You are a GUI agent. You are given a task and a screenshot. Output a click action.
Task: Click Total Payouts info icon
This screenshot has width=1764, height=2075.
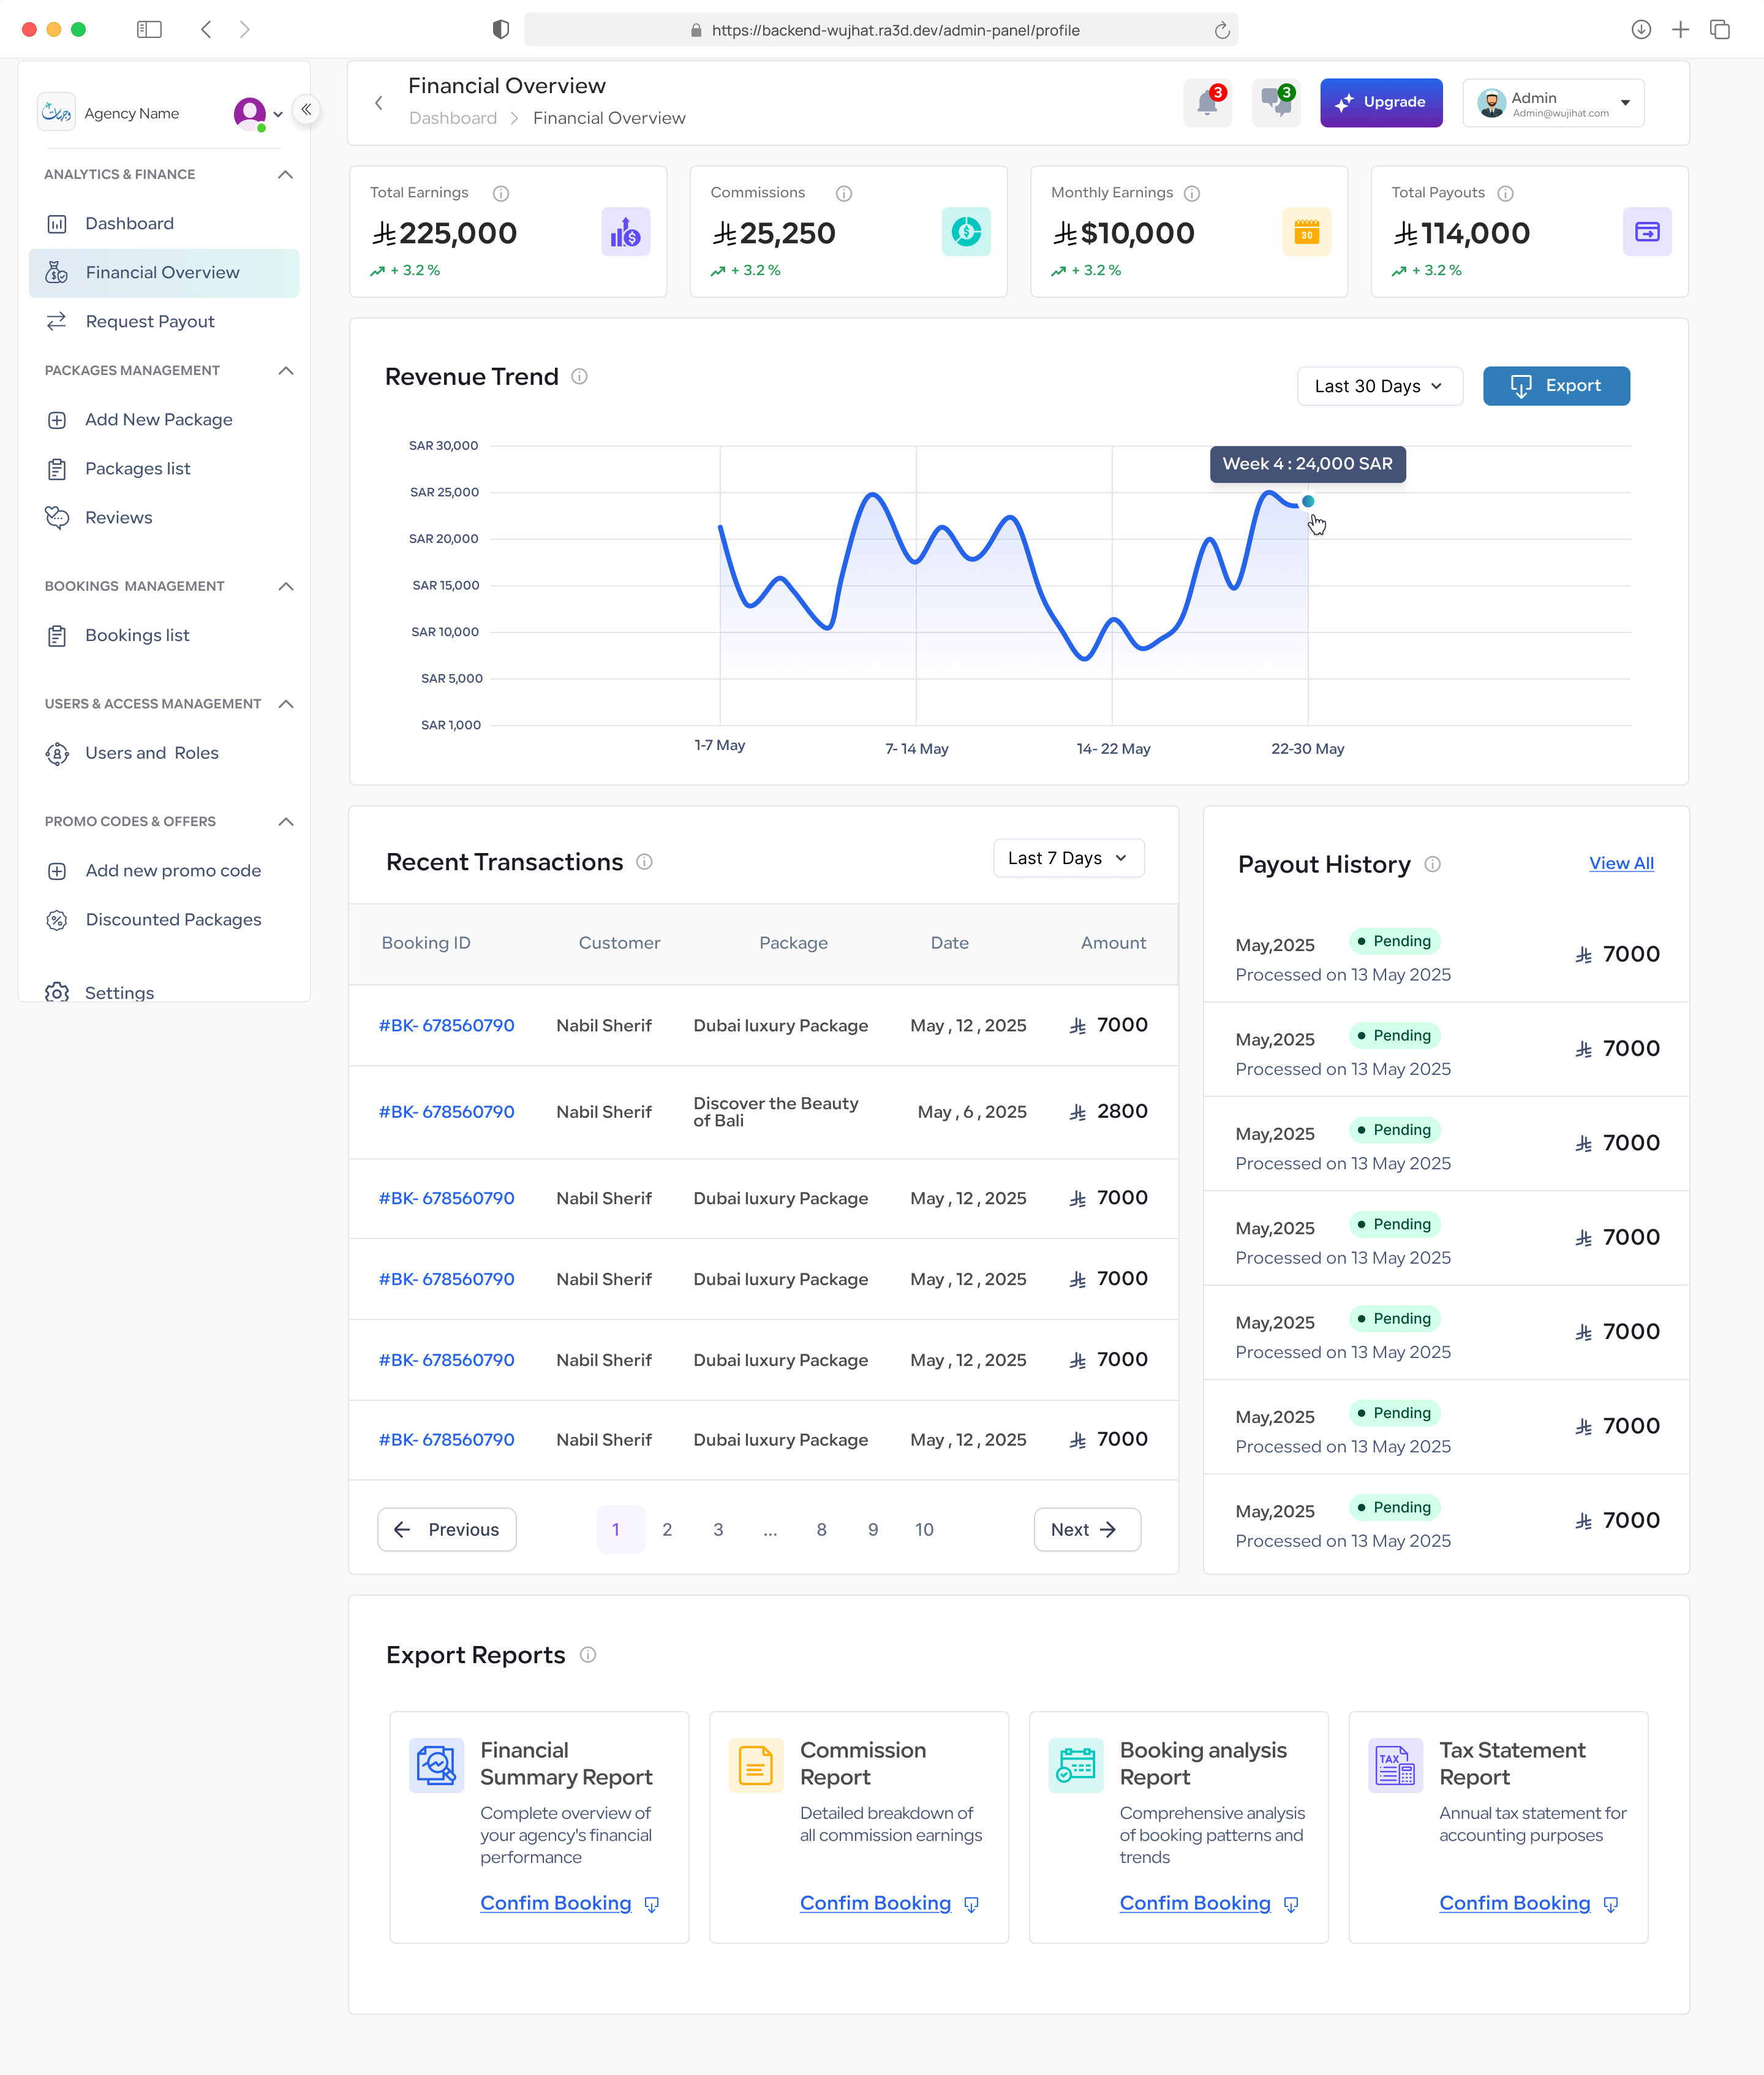(1506, 193)
